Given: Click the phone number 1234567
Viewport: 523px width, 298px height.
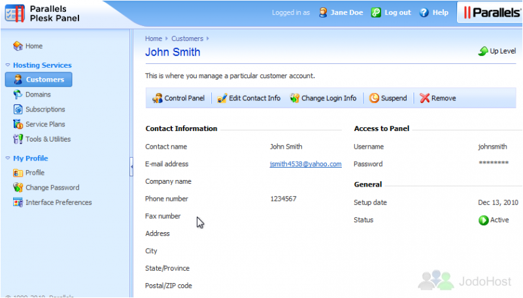Looking at the screenshot, I should point(283,199).
